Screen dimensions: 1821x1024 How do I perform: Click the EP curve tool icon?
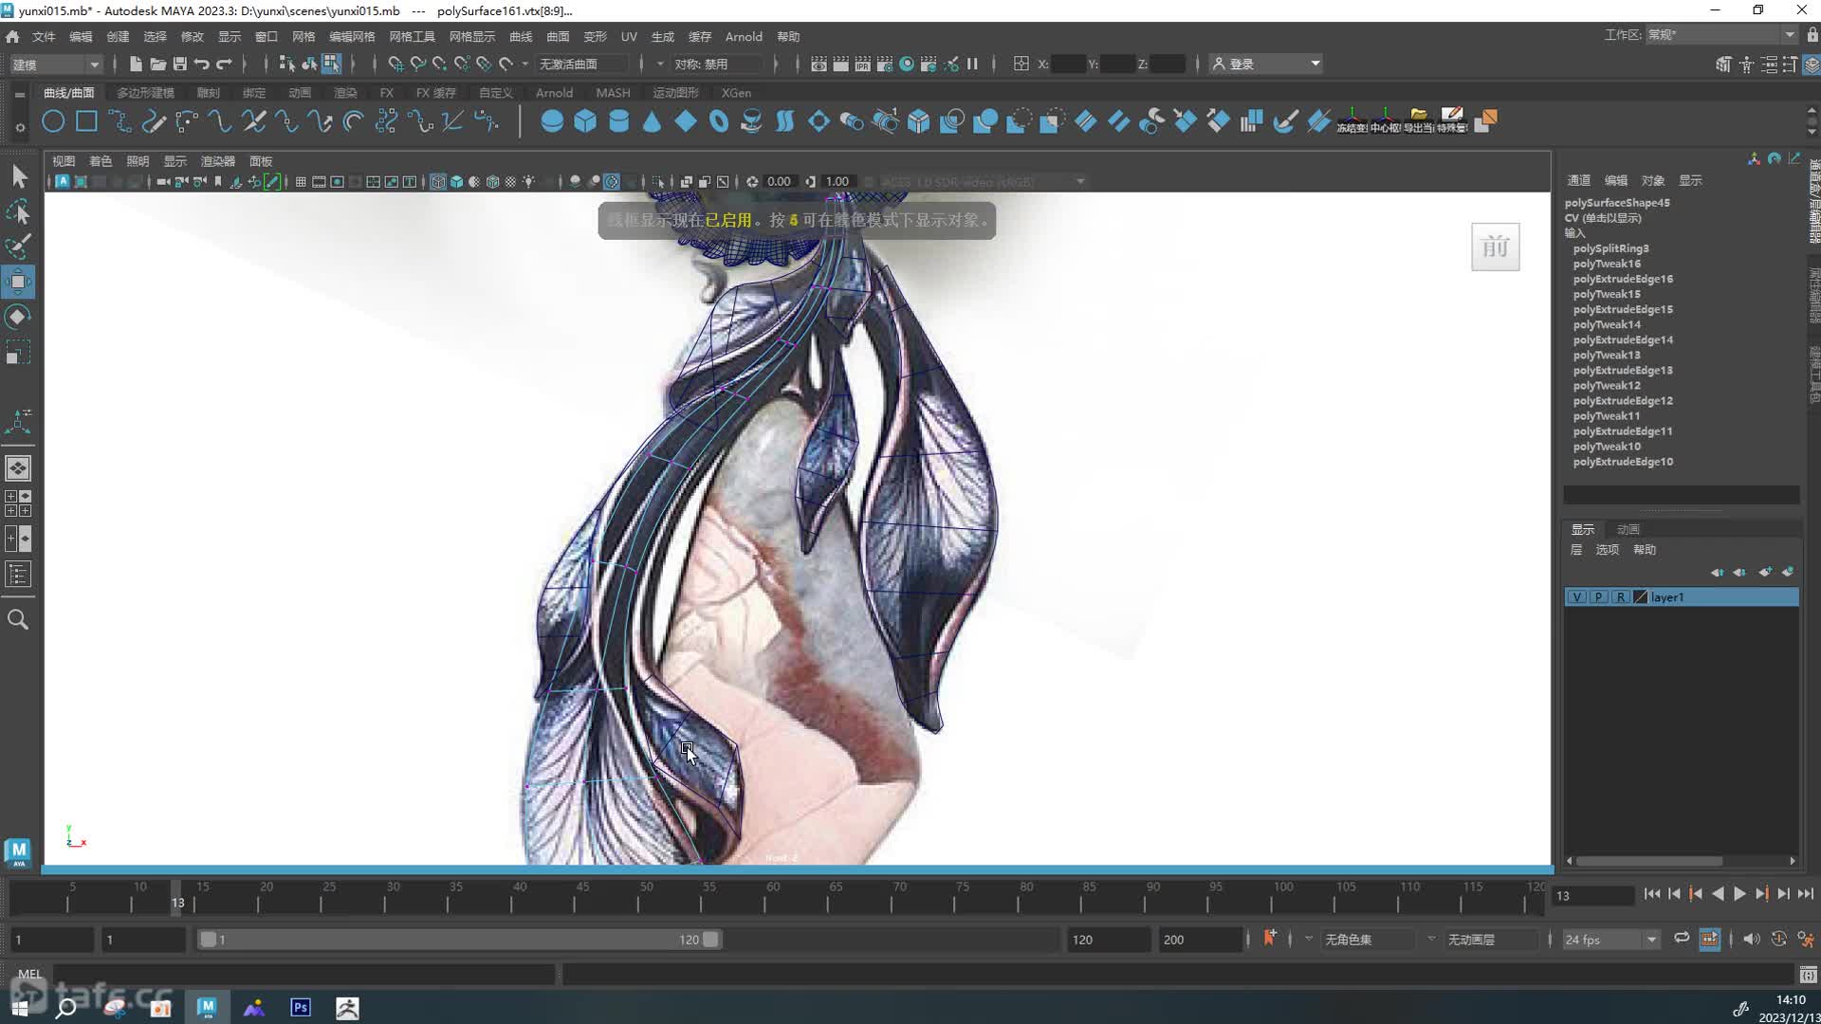coord(120,121)
